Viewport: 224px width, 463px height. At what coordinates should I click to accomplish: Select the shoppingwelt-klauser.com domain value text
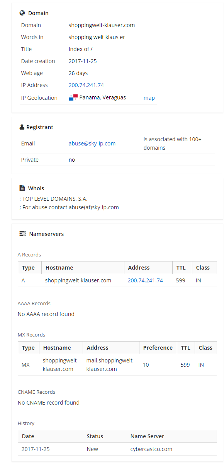[x=102, y=25]
